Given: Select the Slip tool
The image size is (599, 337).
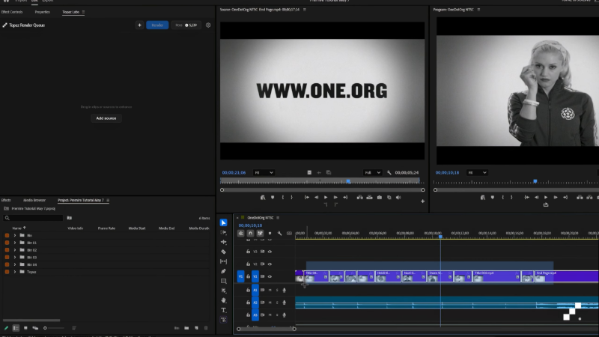Looking at the screenshot, I should coord(223,261).
